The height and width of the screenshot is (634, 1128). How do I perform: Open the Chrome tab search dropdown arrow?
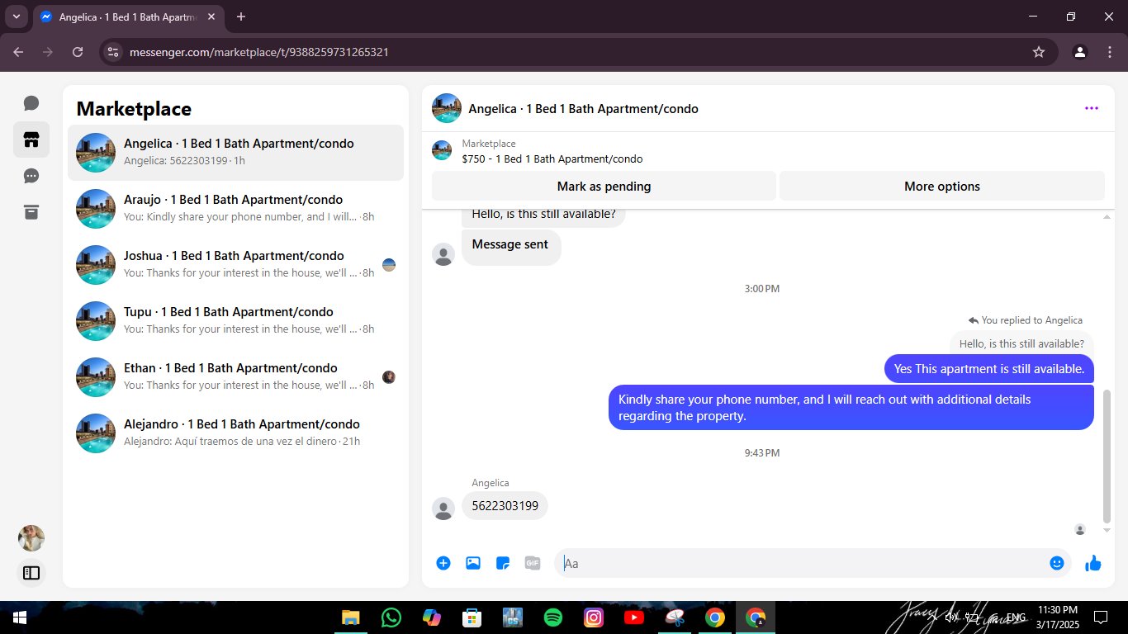pos(16,17)
